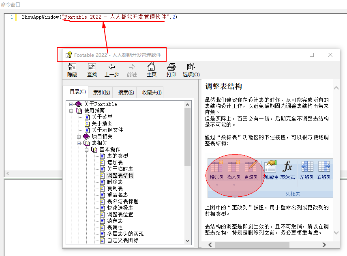Click the 列属性 icon in the help image
This screenshot has width=347, height=256.
[271, 166]
